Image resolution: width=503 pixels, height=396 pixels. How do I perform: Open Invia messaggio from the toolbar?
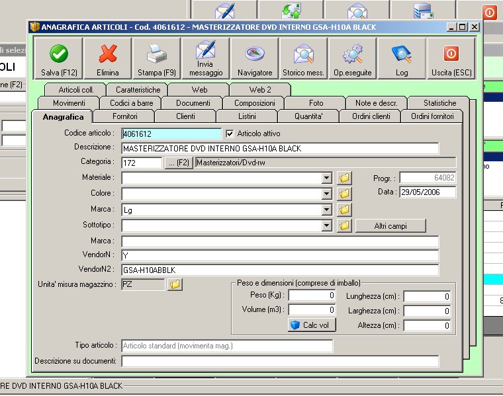tap(205, 59)
